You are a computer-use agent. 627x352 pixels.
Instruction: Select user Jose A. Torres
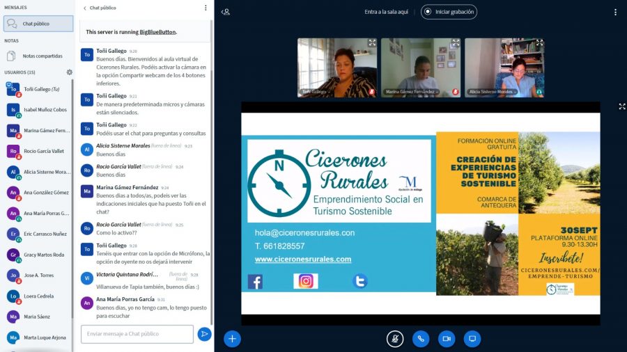(x=38, y=275)
